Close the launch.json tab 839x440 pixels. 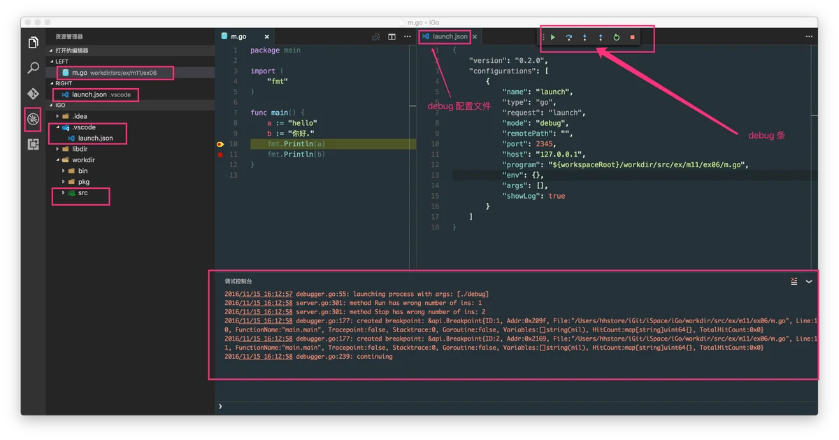pos(476,36)
